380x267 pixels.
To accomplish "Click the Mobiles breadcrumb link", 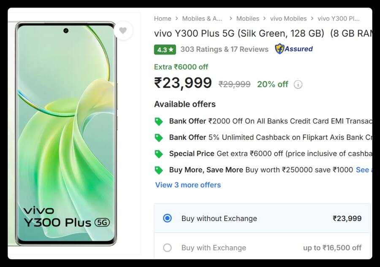I will point(248,19).
